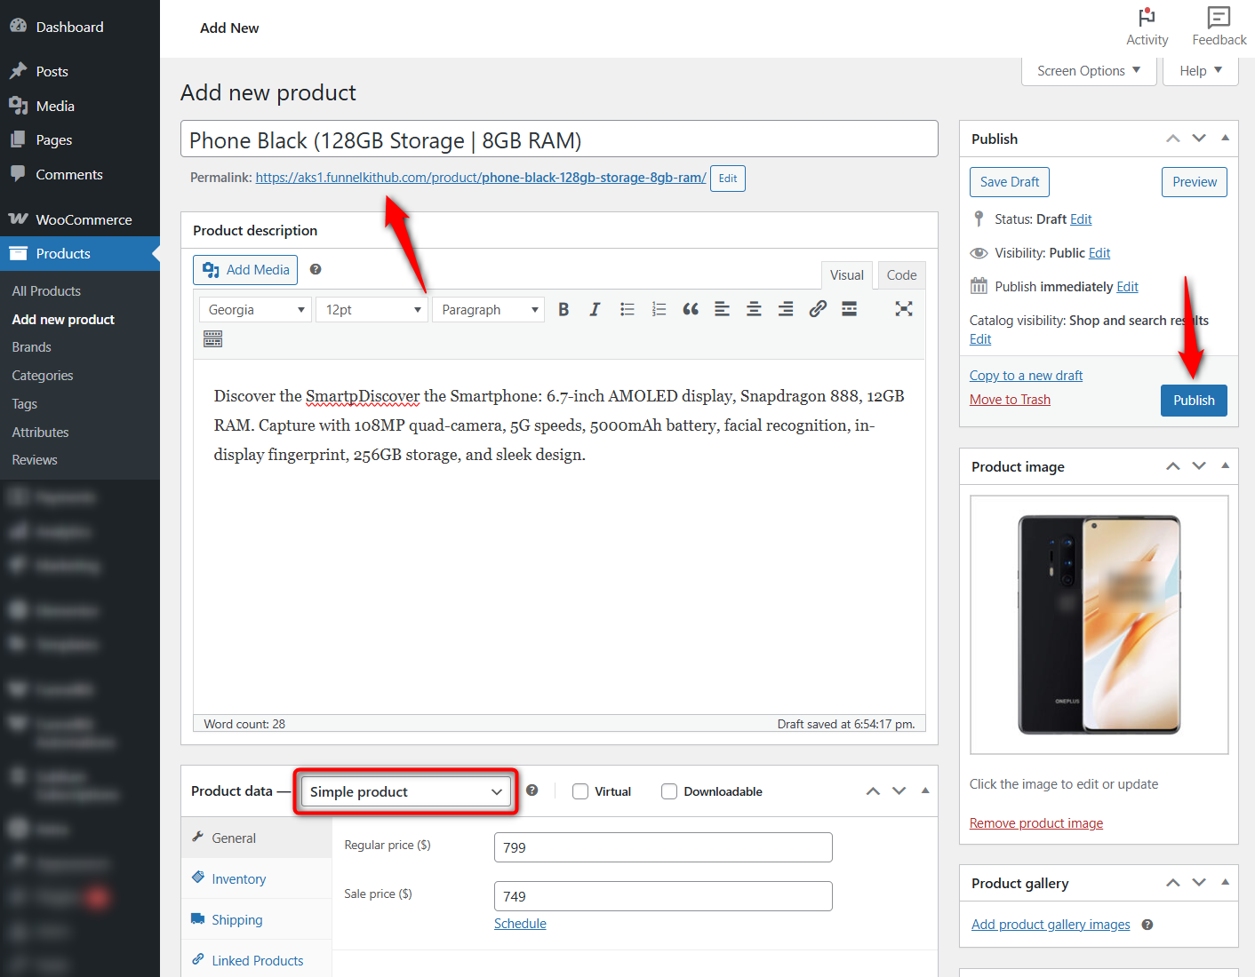This screenshot has height=977, width=1255.
Task: Insert a bulleted list
Action: click(627, 308)
